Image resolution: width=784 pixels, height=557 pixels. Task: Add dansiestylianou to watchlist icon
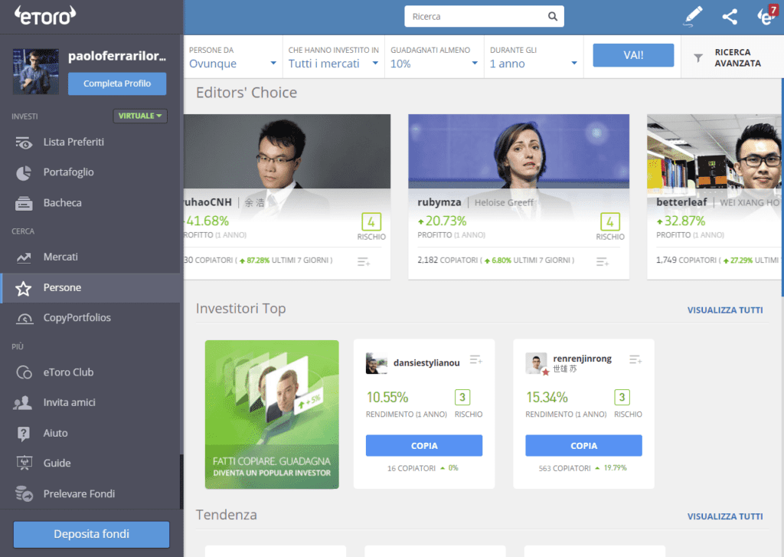[475, 359]
